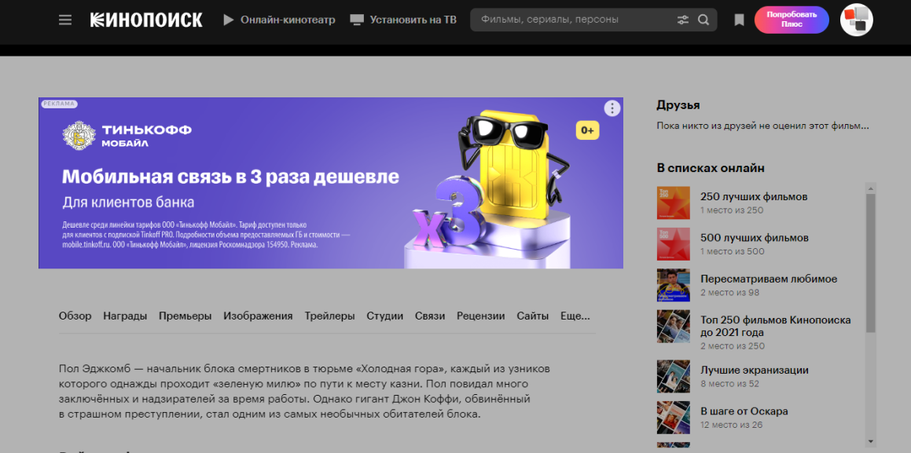
Task: Click the Установить на ТВ link
Action: tap(413, 20)
